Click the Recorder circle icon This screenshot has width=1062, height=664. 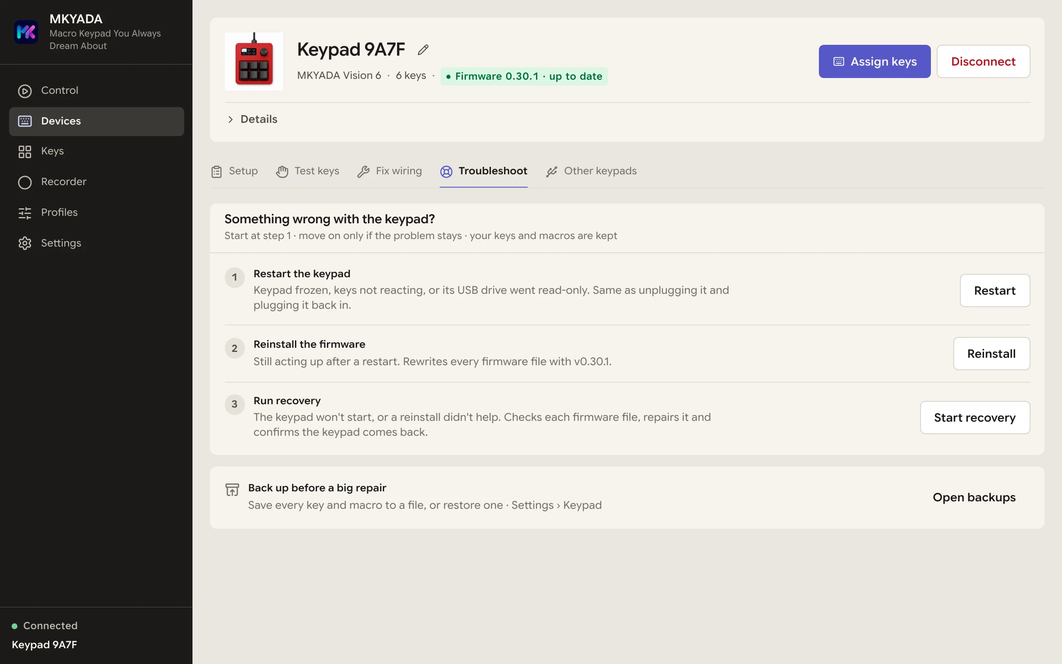pyautogui.click(x=24, y=182)
